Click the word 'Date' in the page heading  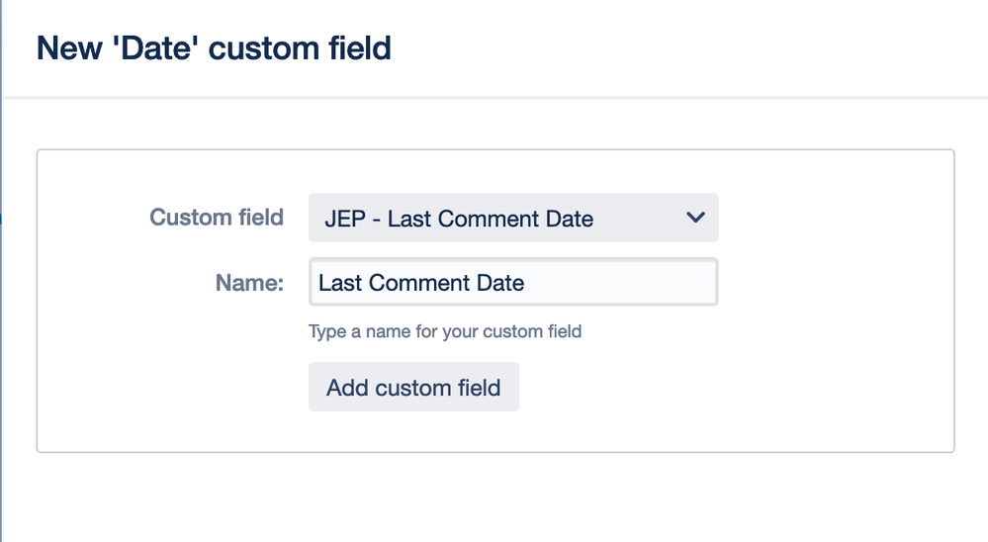[168, 47]
